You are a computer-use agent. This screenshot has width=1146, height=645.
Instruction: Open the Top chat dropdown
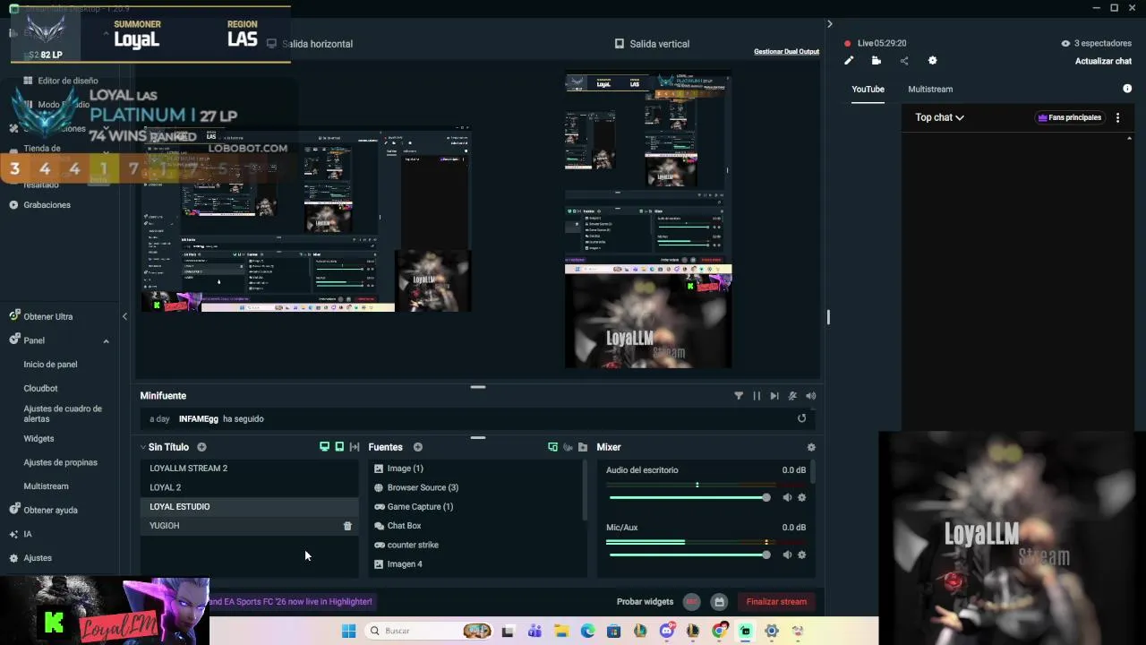click(x=939, y=117)
